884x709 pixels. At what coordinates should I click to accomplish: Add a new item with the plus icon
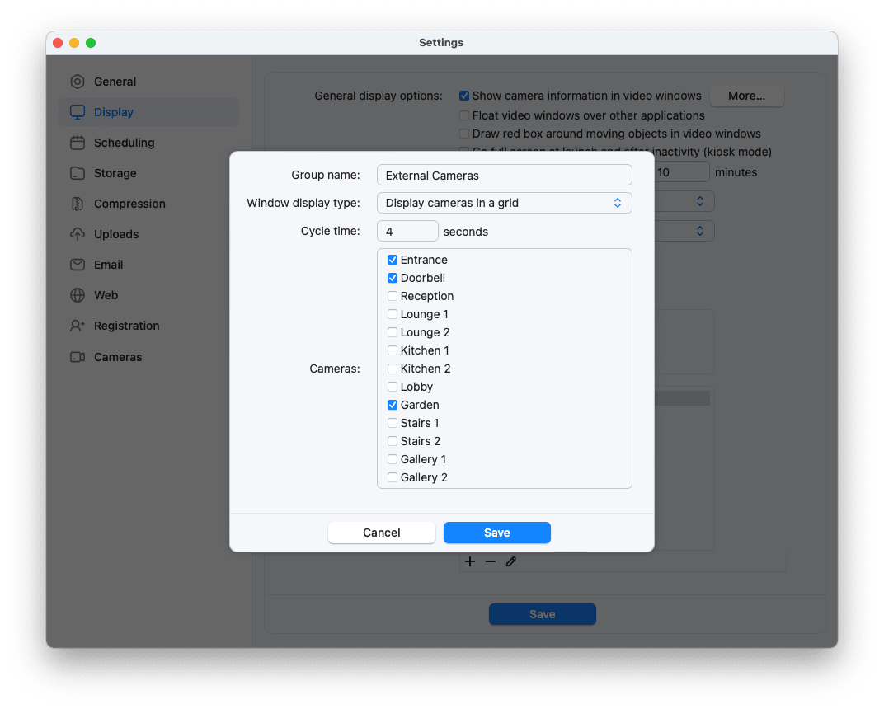click(470, 561)
